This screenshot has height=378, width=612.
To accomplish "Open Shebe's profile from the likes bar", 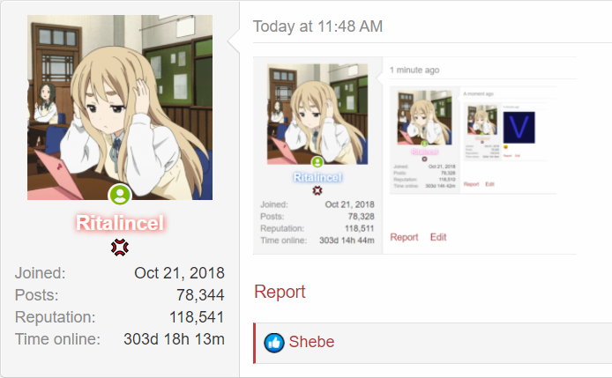I will point(311,342).
